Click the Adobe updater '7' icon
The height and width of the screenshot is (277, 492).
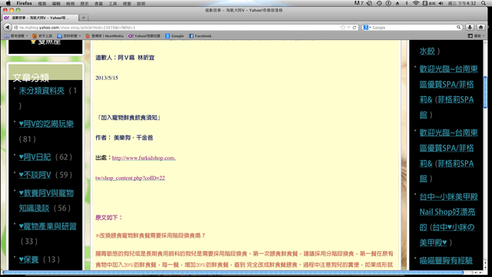coord(359,3)
